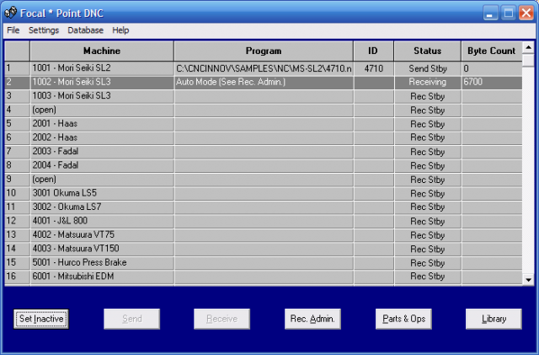This screenshot has width=539, height=355.
Task: Select machine 4002 - Matsuura VT75
Action: coord(102,234)
